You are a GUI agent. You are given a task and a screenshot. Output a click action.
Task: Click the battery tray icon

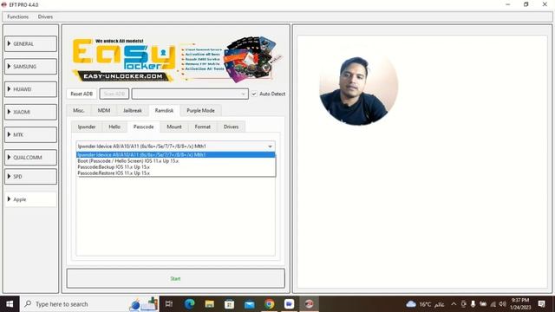483,304
